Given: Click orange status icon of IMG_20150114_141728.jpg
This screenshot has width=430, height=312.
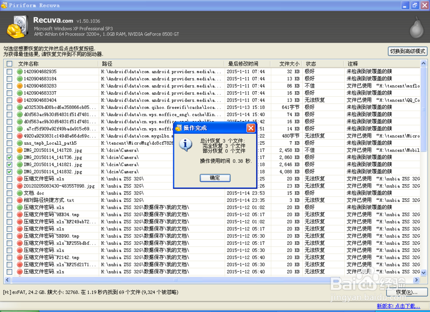Looking at the screenshot, I should (19, 150).
